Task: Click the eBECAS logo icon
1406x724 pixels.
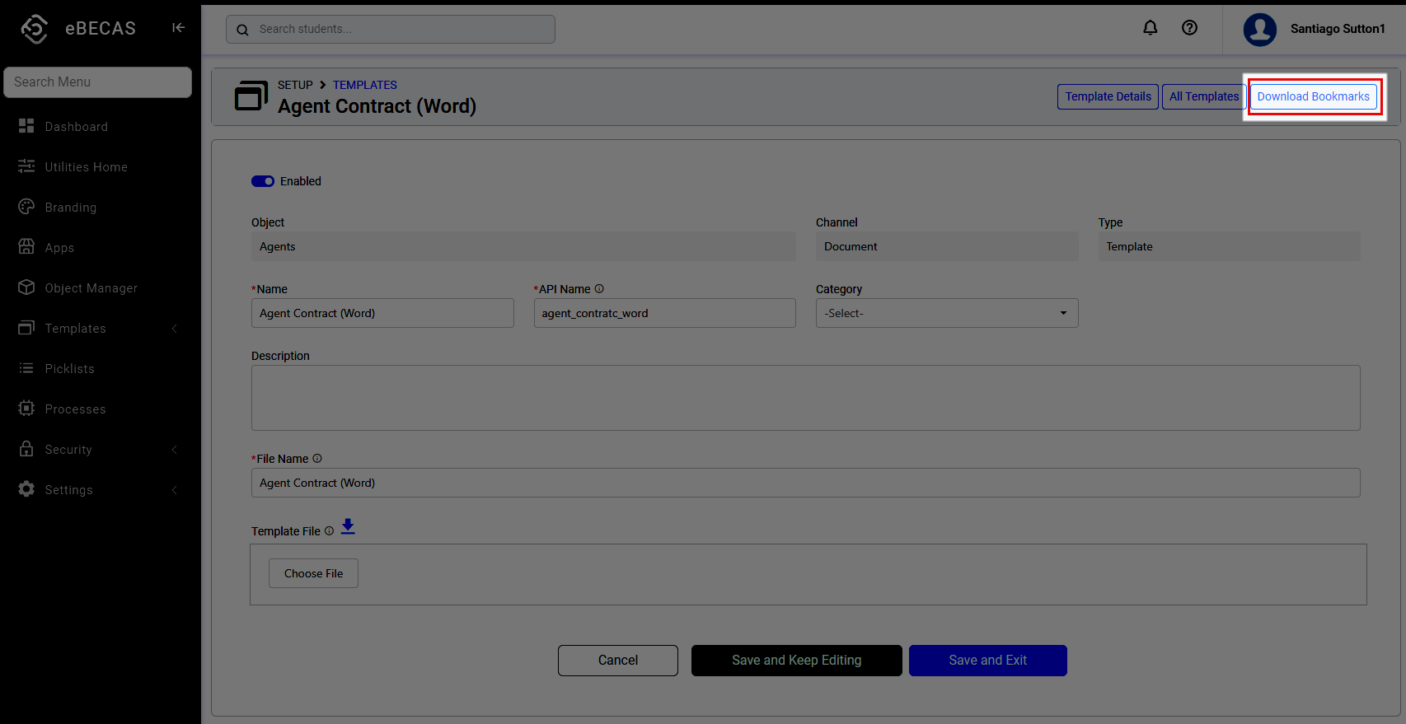Action: (x=35, y=29)
